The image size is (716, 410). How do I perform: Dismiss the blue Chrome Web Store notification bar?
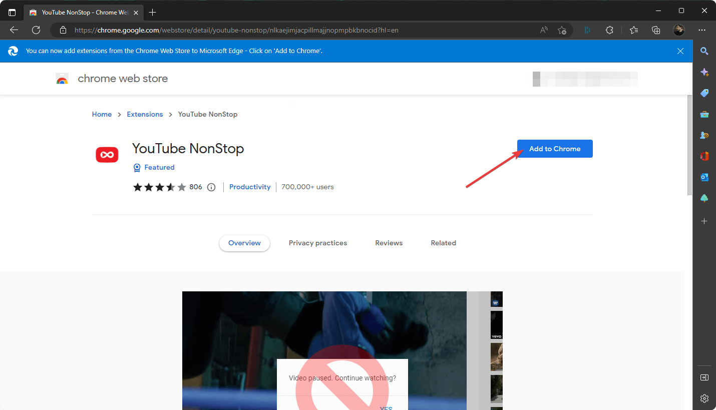(680, 51)
